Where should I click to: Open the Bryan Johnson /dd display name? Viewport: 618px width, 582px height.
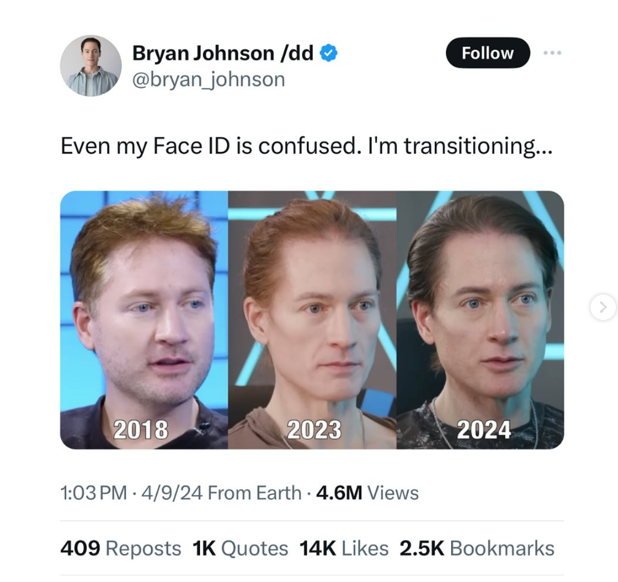[x=223, y=53]
